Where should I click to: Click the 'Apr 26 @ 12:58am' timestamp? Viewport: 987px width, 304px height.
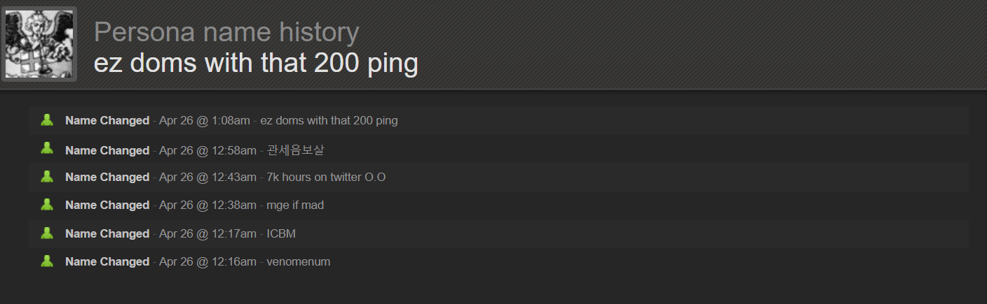tap(207, 151)
